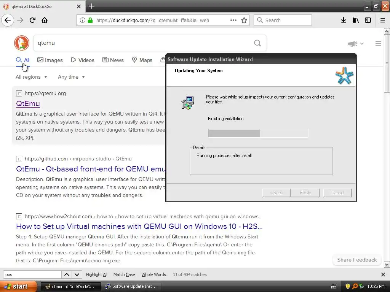
Task: Go back using browser back arrow
Action: [x=8, y=21]
